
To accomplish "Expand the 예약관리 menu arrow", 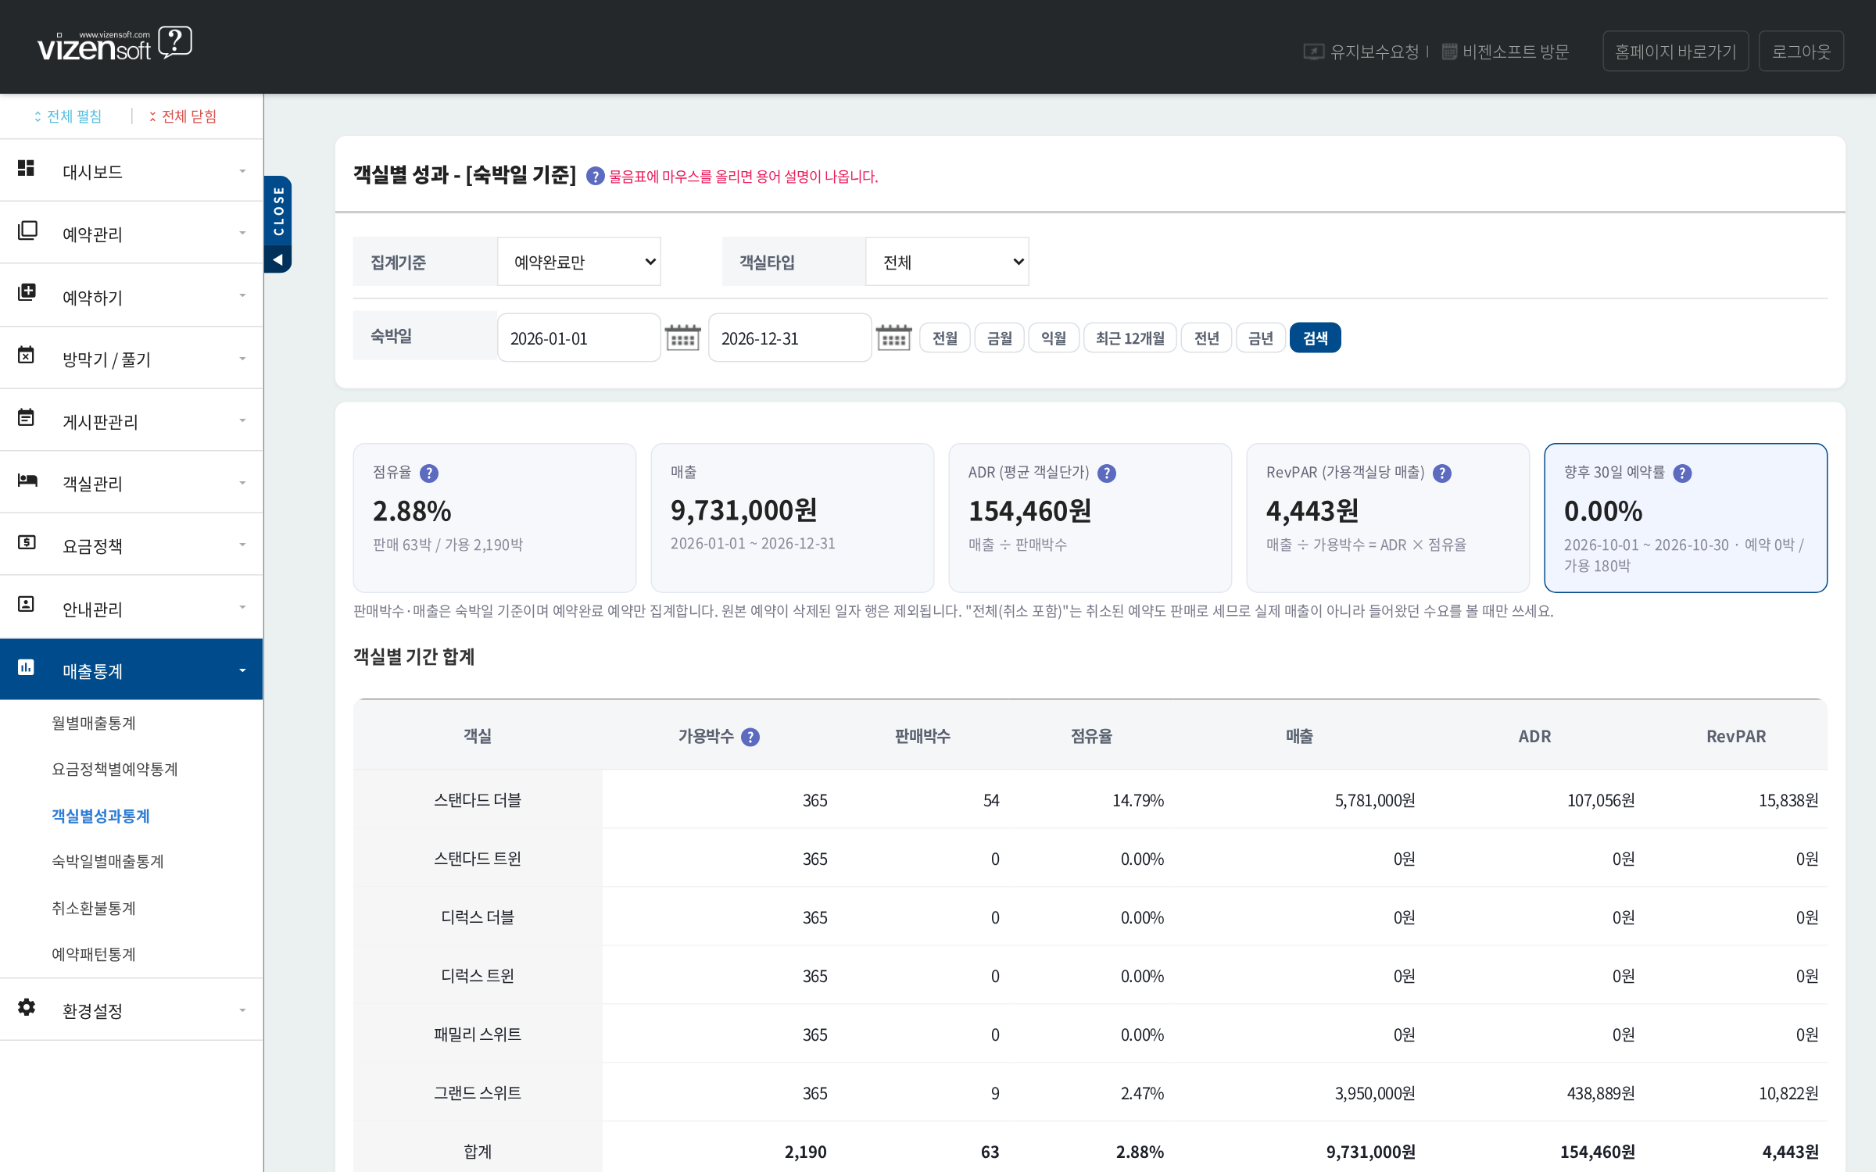I will point(242,233).
